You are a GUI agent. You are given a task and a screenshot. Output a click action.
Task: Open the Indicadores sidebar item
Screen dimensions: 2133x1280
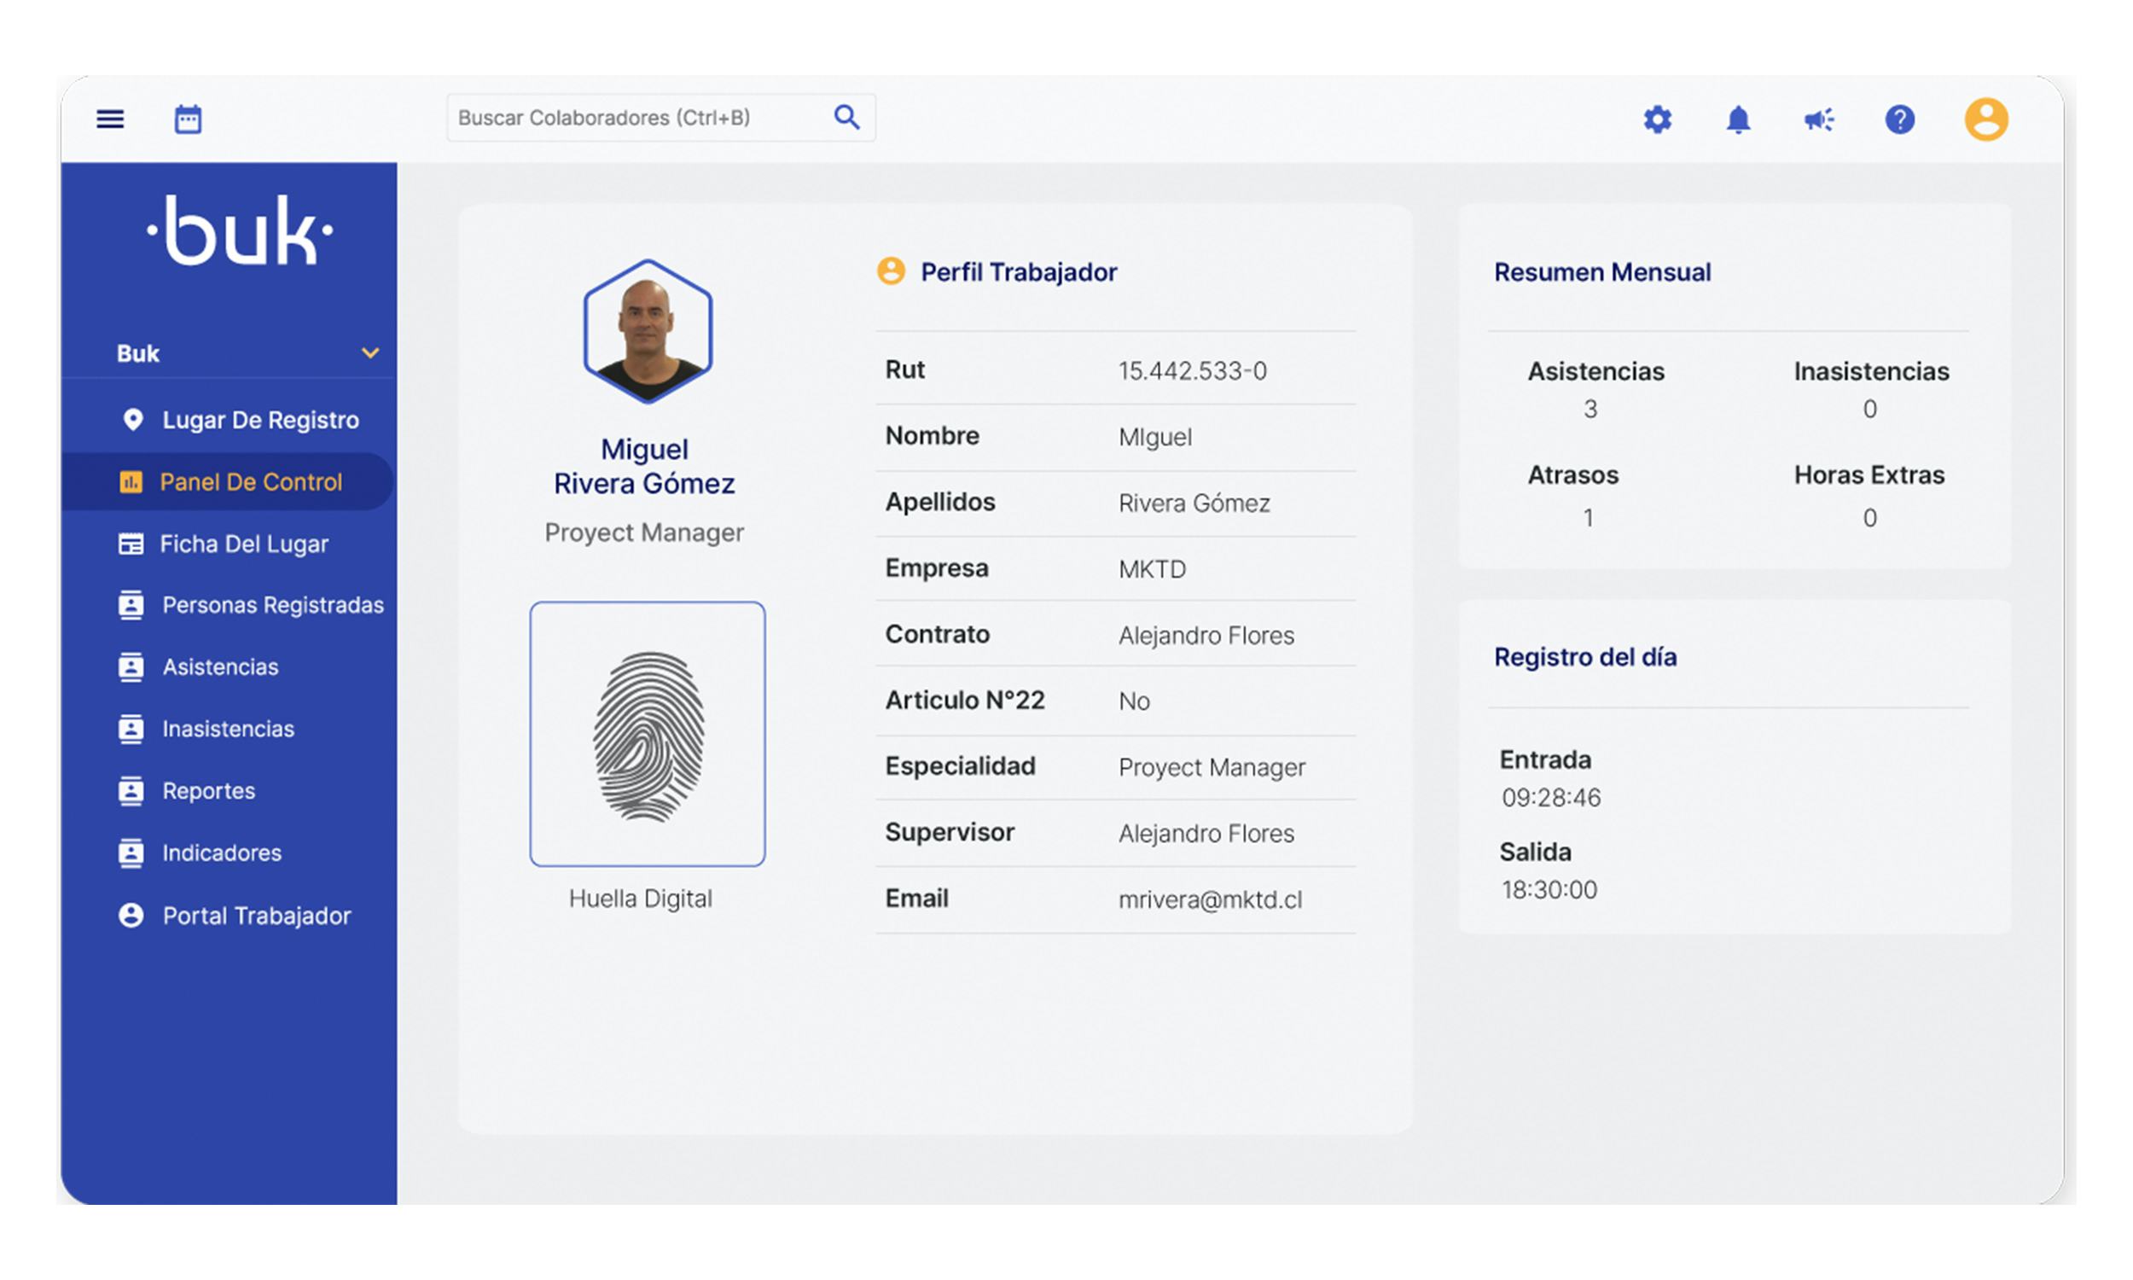[222, 853]
